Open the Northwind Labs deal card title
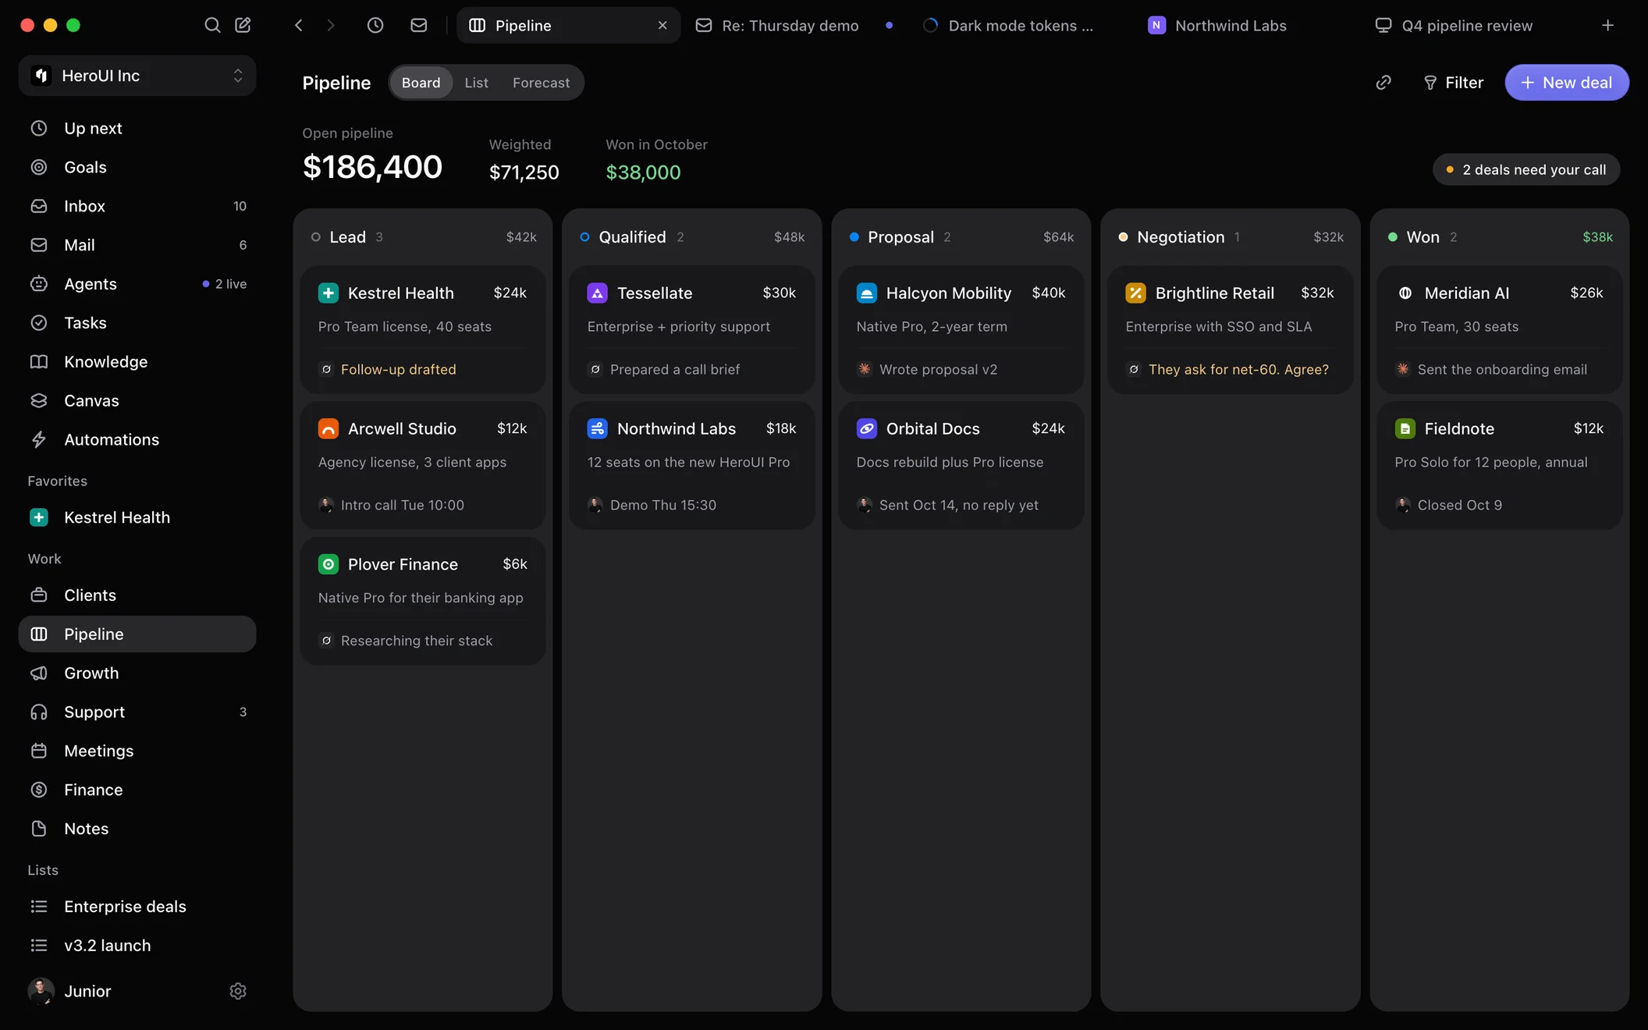The height and width of the screenshot is (1030, 1648). (x=677, y=428)
